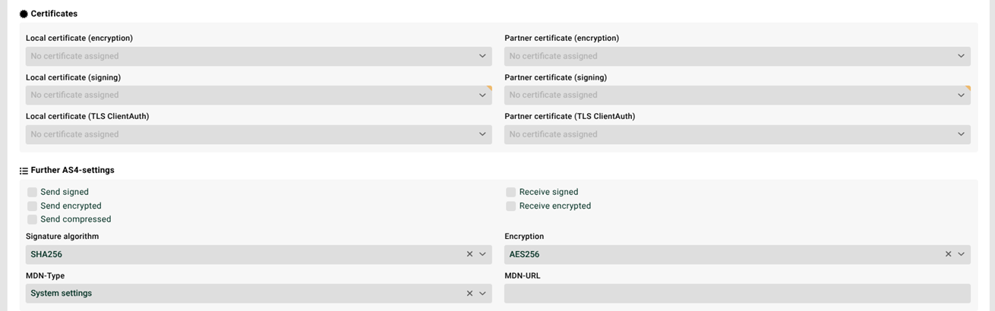
Task: Click into the MDN-URL input field
Action: click(x=738, y=294)
